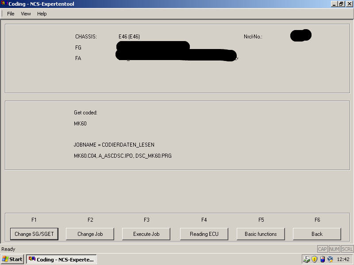Open the Windows Start menu
The image size is (354, 265).
[12, 259]
